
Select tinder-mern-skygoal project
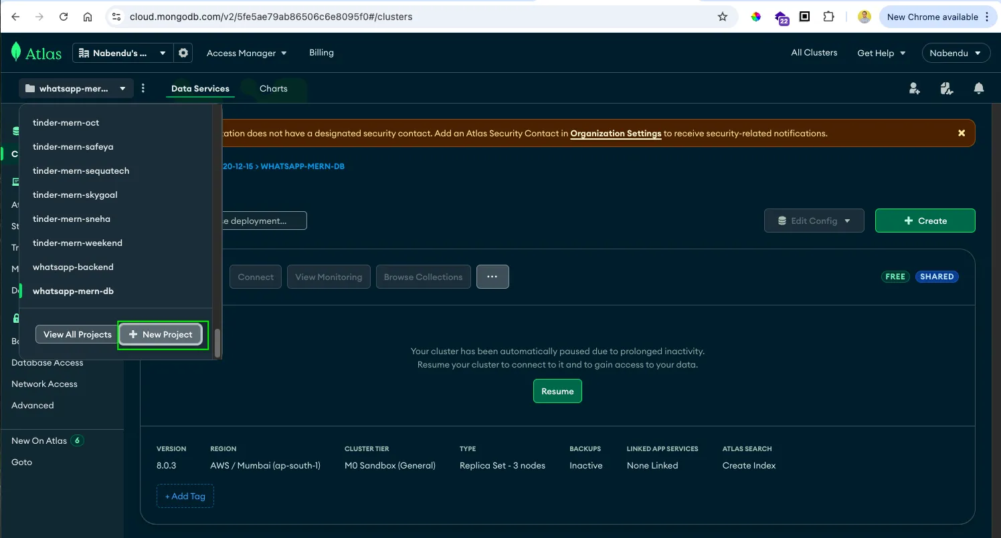(x=116, y=195)
